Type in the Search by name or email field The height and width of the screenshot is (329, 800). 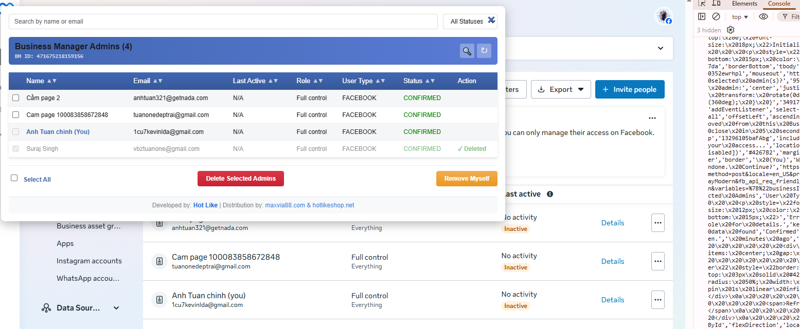[223, 22]
